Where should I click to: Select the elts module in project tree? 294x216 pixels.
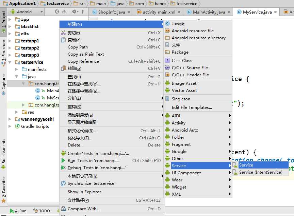coord(25,34)
